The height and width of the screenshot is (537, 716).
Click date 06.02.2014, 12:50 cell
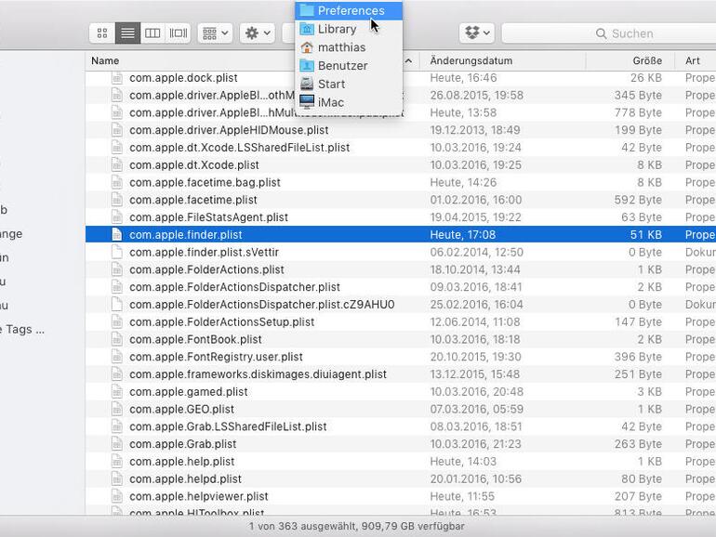point(476,252)
